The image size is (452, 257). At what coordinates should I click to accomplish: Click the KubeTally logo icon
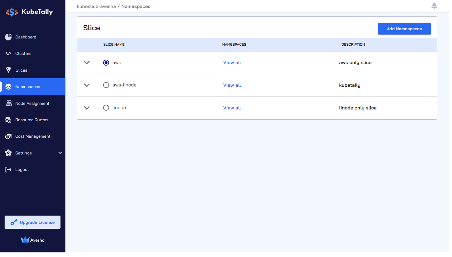pos(12,12)
